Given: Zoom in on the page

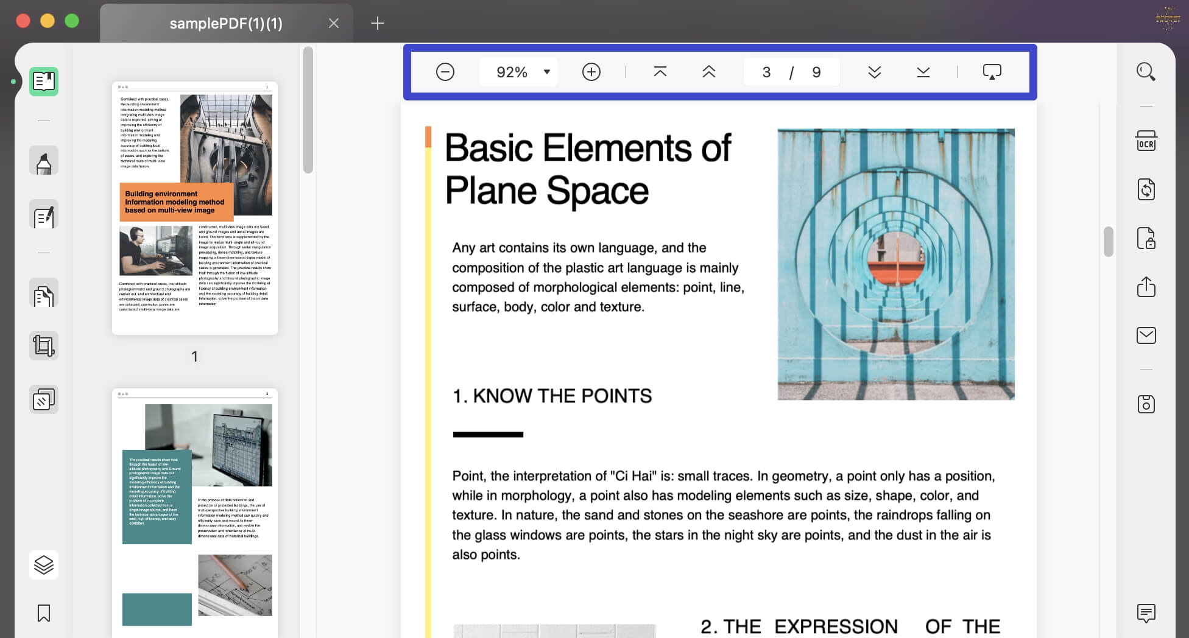Looking at the screenshot, I should pos(591,71).
